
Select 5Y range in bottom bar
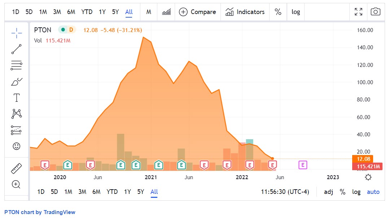click(x=141, y=192)
